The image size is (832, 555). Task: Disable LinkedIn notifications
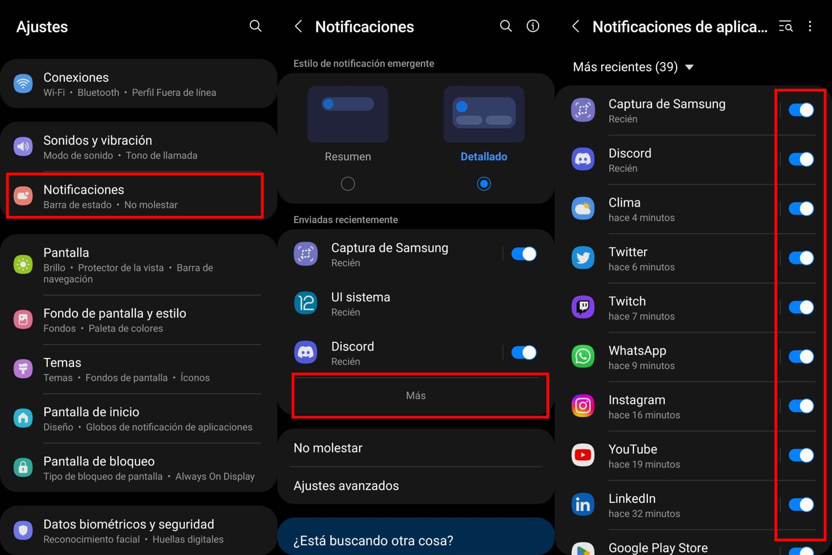(x=801, y=505)
